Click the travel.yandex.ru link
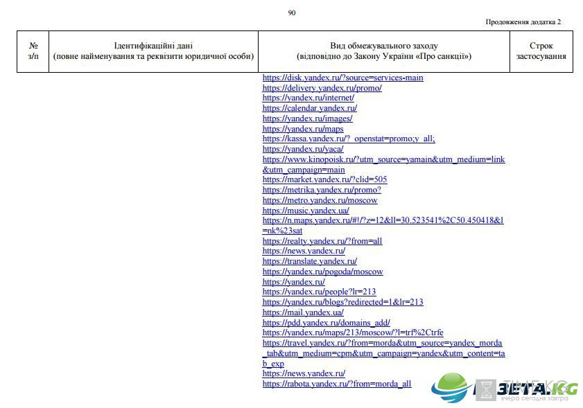Screen dimensions: 583x408 (384, 353)
